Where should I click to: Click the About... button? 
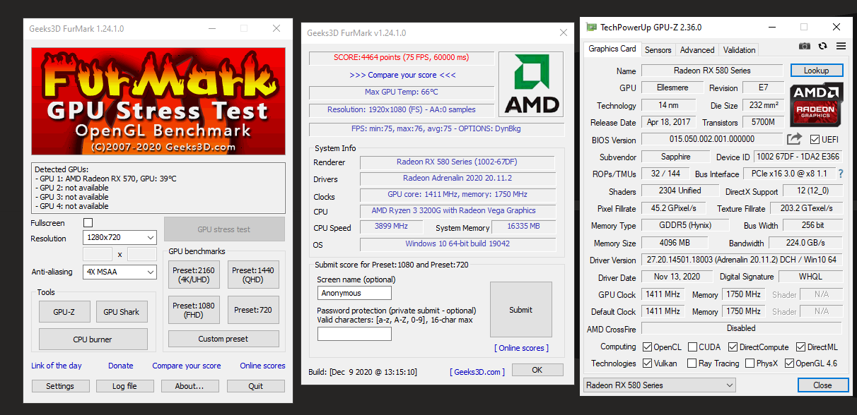tap(190, 386)
